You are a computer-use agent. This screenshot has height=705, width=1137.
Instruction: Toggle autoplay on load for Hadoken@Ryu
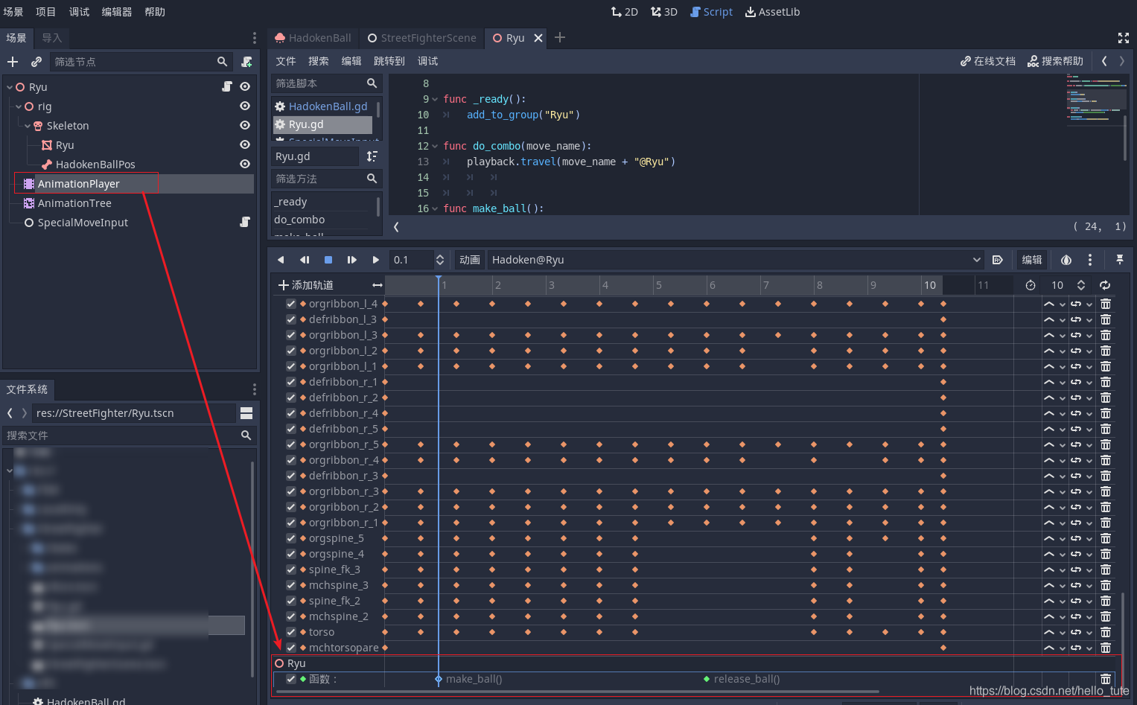tap(998, 260)
